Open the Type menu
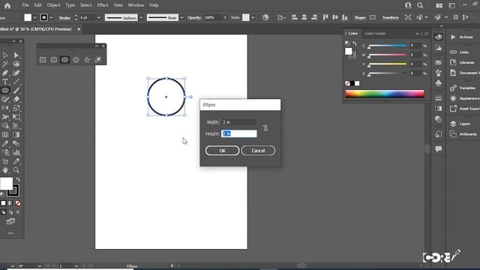This screenshot has width=480, height=270. tap(70, 5)
